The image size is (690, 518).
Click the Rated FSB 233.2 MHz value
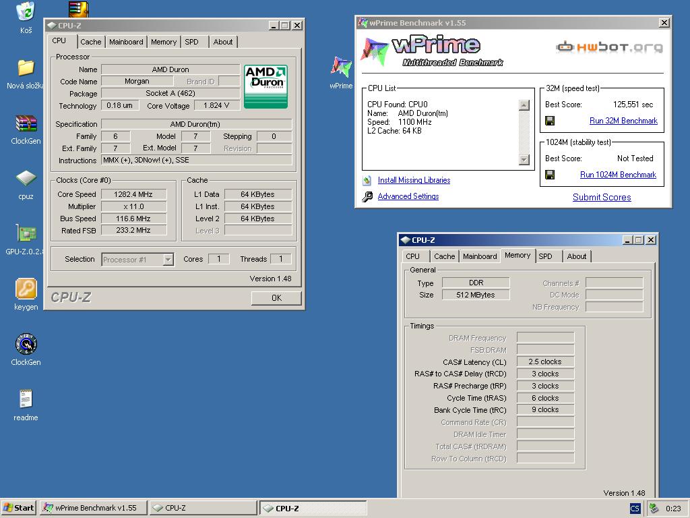[x=134, y=231]
